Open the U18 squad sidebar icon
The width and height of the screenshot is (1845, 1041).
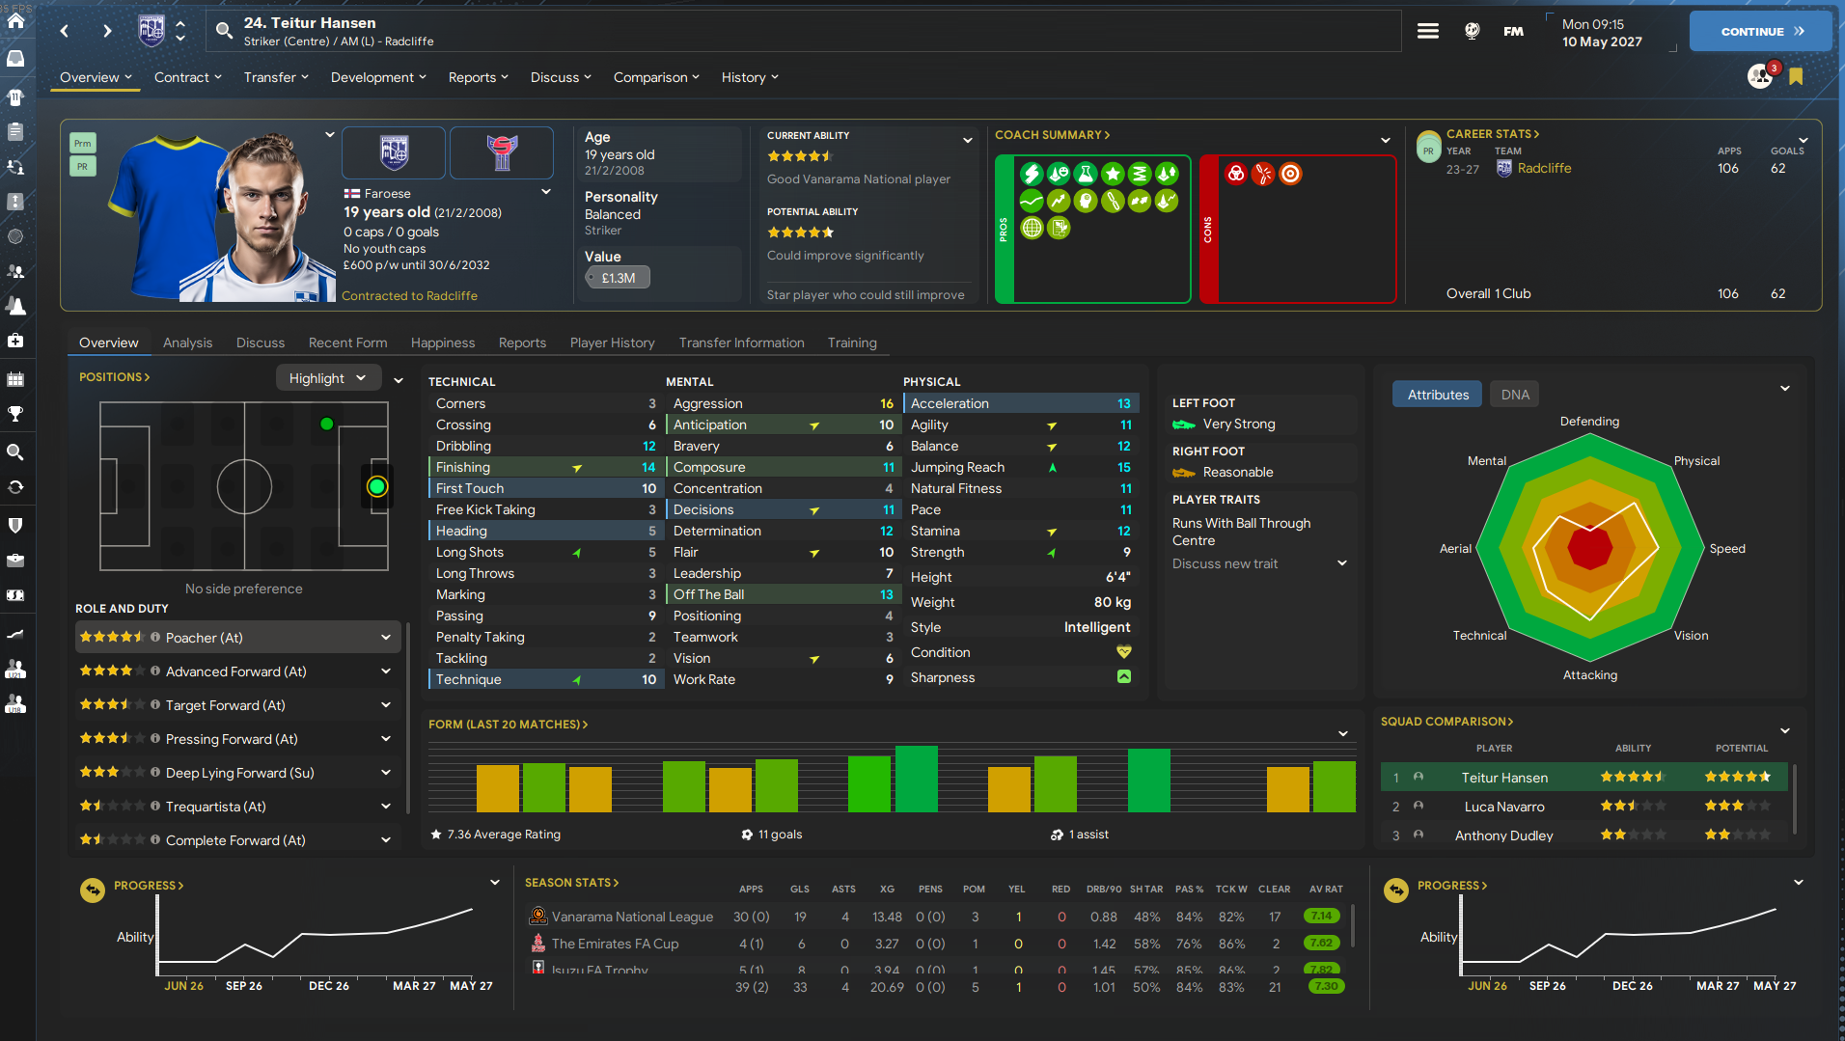coord(15,704)
